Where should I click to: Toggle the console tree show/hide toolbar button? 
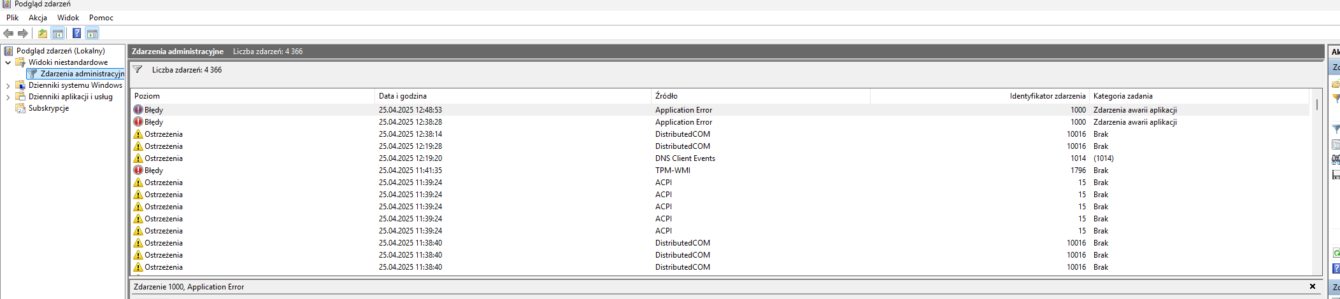58,33
